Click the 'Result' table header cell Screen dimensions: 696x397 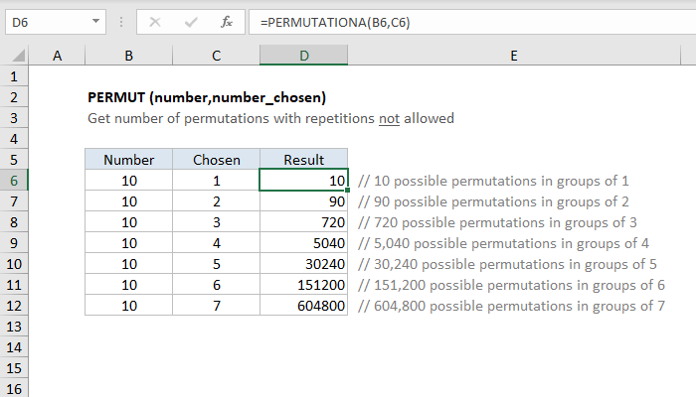tap(303, 160)
